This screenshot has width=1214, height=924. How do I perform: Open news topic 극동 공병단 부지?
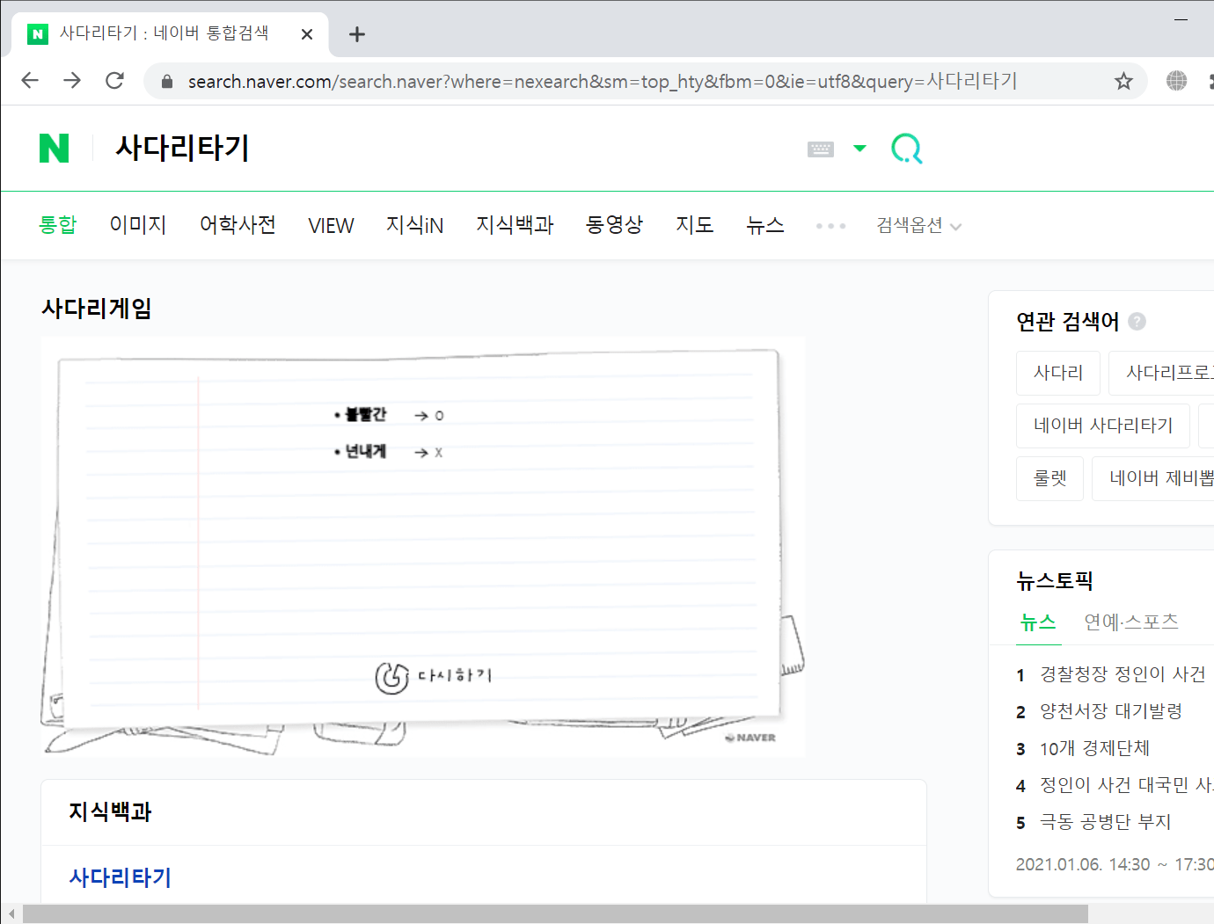[1106, 822]
